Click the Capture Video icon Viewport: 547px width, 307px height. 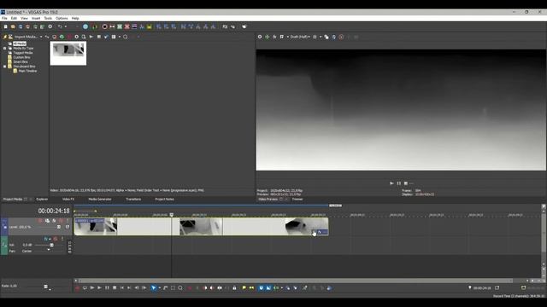(x=54, y=37)
